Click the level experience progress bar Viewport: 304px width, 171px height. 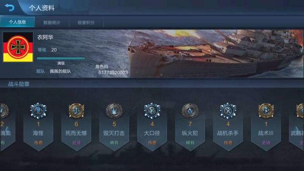point(61,58)
